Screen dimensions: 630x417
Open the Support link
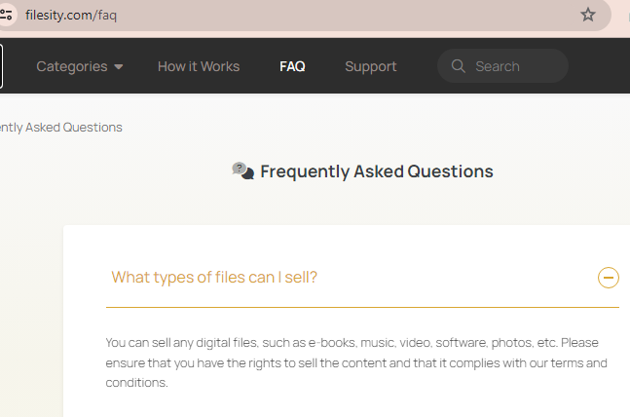371,66
